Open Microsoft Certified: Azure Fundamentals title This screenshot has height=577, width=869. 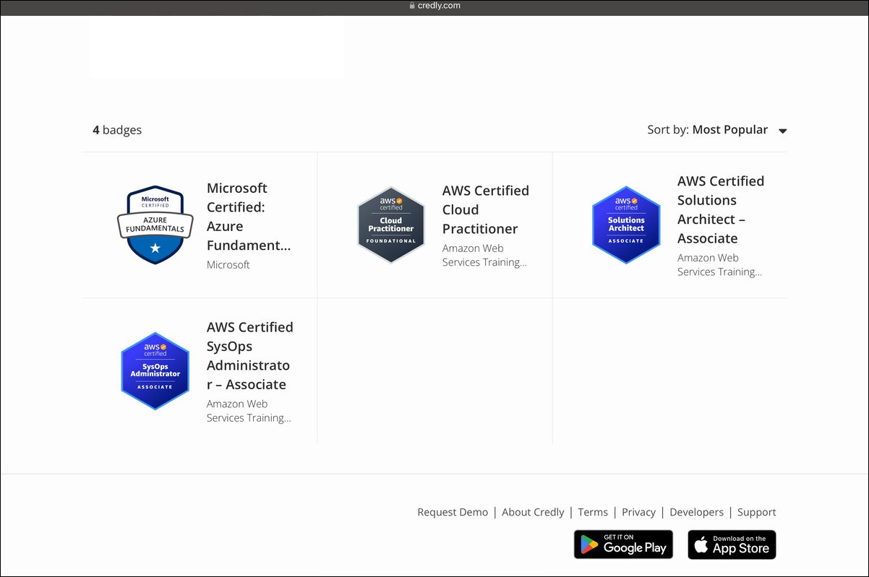click(x=249, y=217)
